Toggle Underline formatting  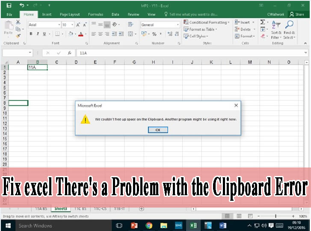tap(44, 34)
